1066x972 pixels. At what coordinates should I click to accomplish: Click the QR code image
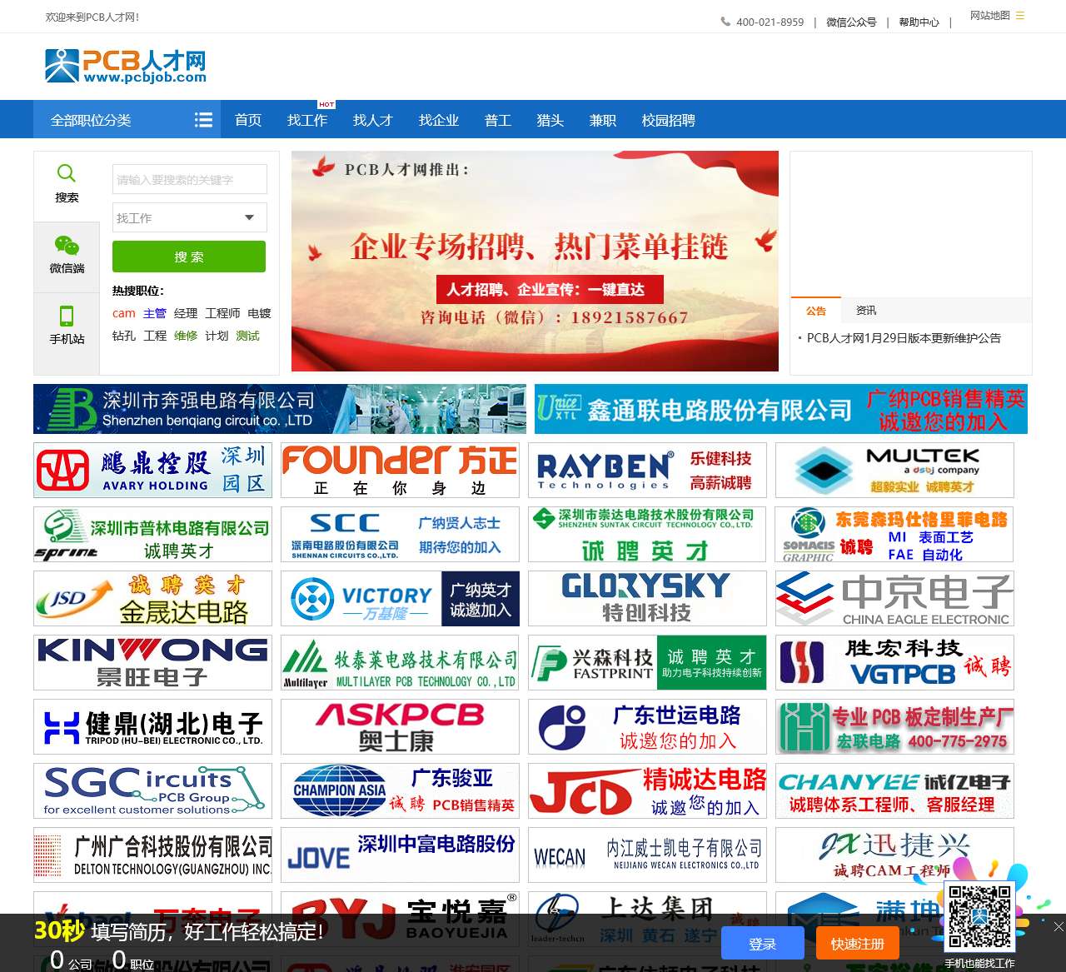[x=979, y=917]
